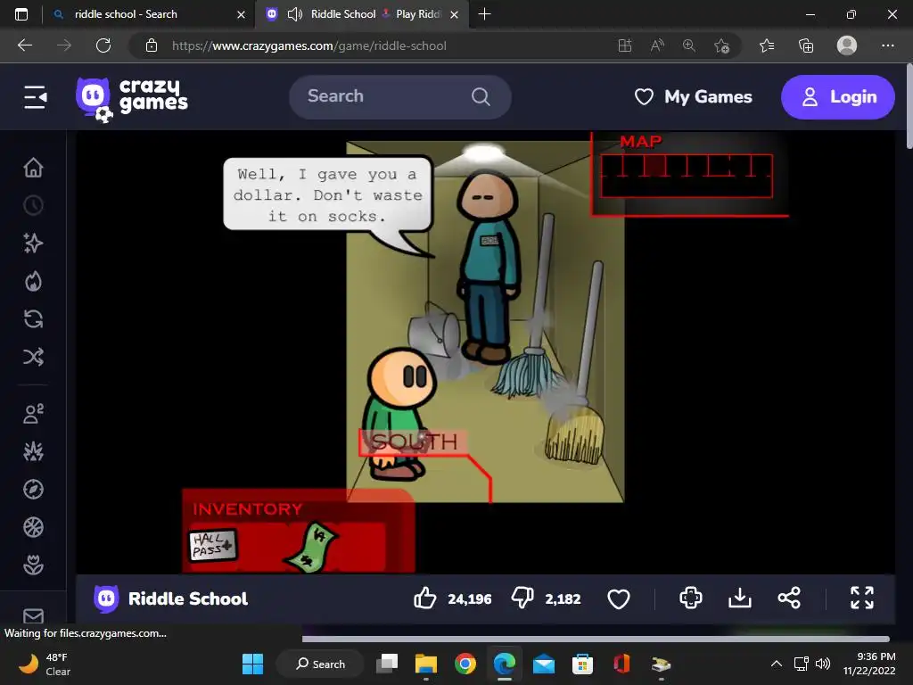Screen dimensions: 913x685
Task: Open the New games sparkle icon
Action: pos(33,243)
